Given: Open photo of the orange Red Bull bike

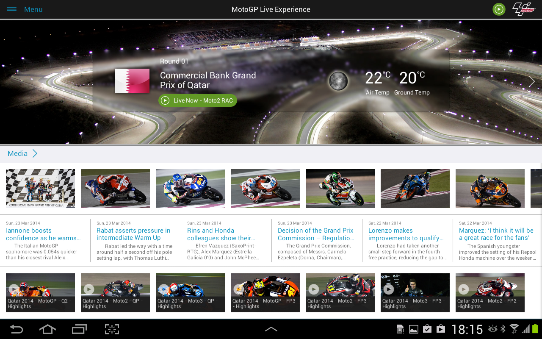Looking at the screenshot, I should point(490,189).
